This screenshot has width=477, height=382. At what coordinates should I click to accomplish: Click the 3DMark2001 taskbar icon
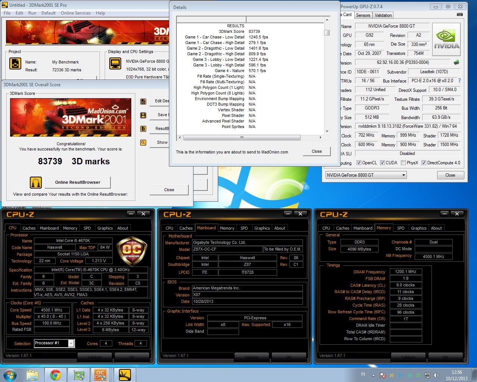pyautogui.click(x=125, y=375)
